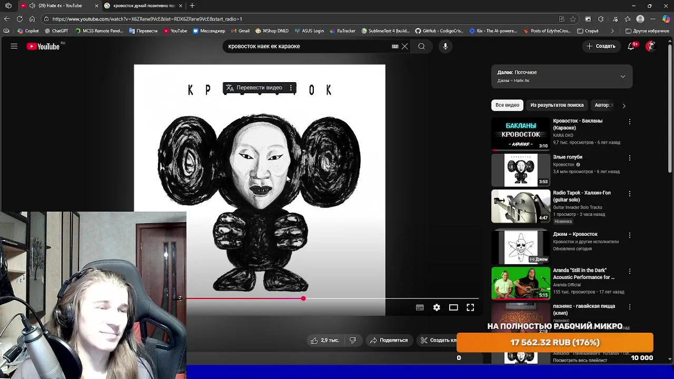Viewport: 674px width, 379px height.
Task: Open пазнякс - гавайская пицца video title
Action: coord(584,310)
